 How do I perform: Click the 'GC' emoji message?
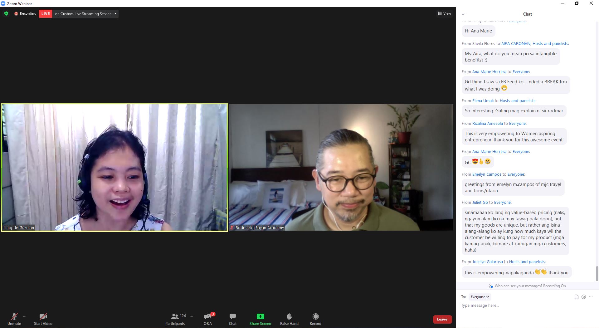click(478, 162)
